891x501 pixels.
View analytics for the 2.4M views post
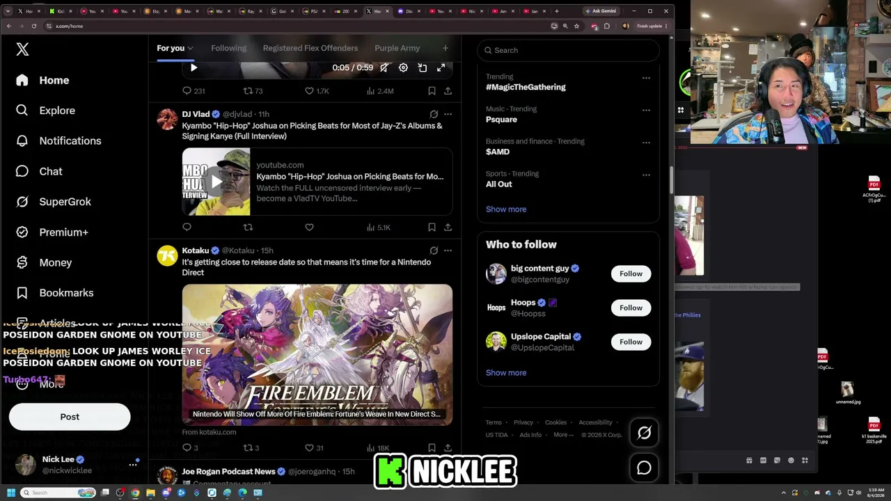(x=380, y=91)
